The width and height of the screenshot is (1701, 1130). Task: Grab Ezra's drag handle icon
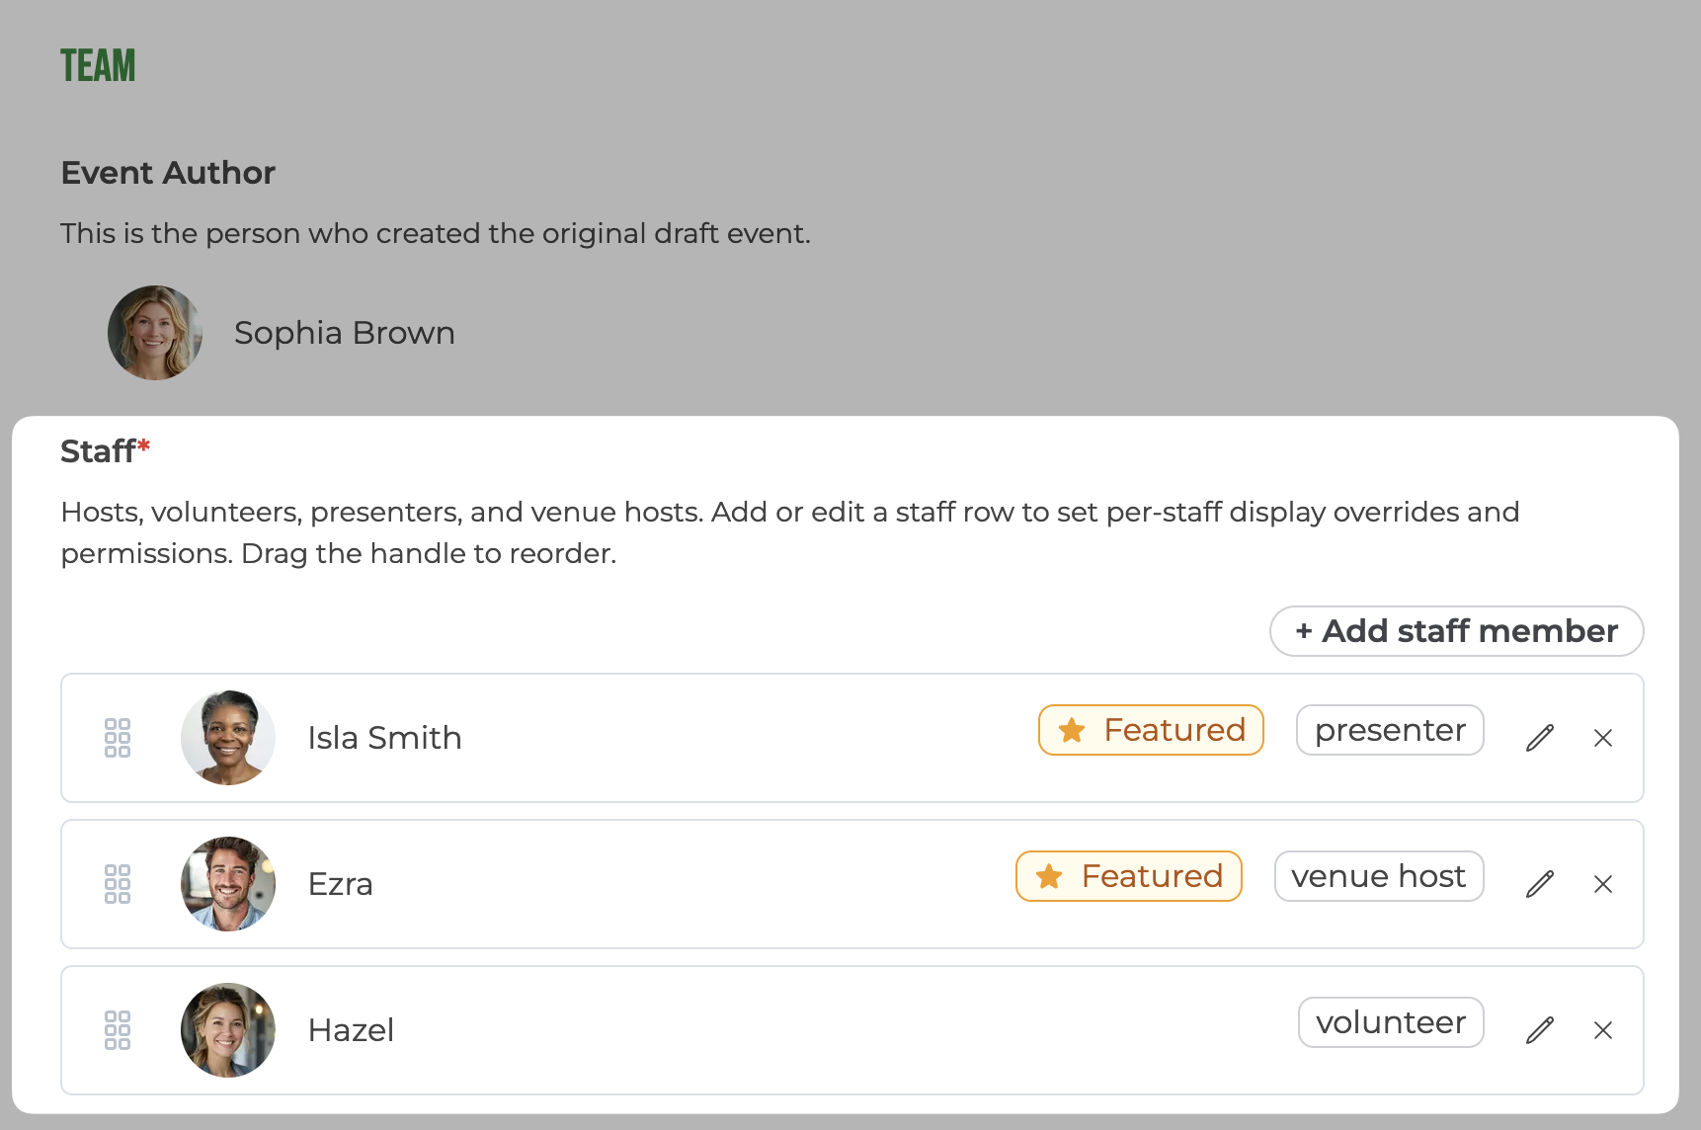(x=118, y=884)
